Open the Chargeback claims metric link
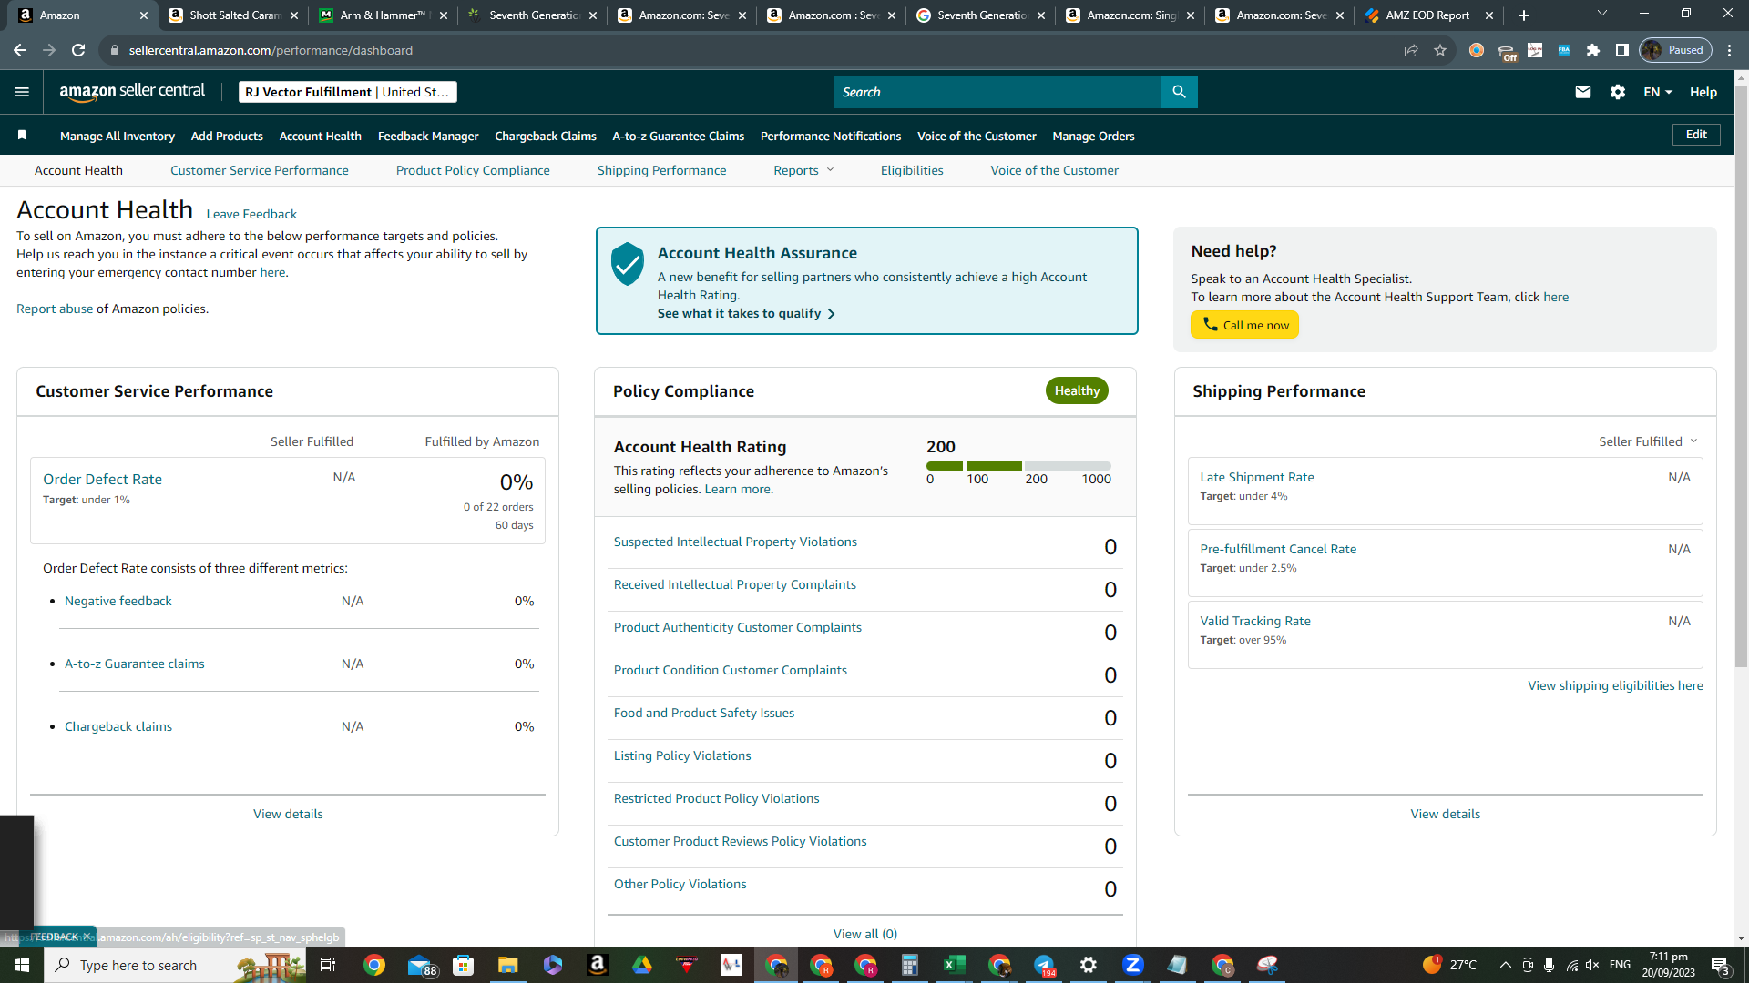 click(x=118, y=726)
